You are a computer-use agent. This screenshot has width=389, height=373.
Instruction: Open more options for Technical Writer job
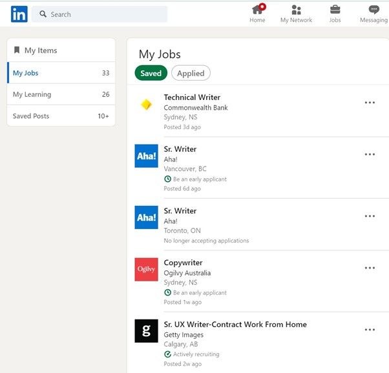point(370,103)
